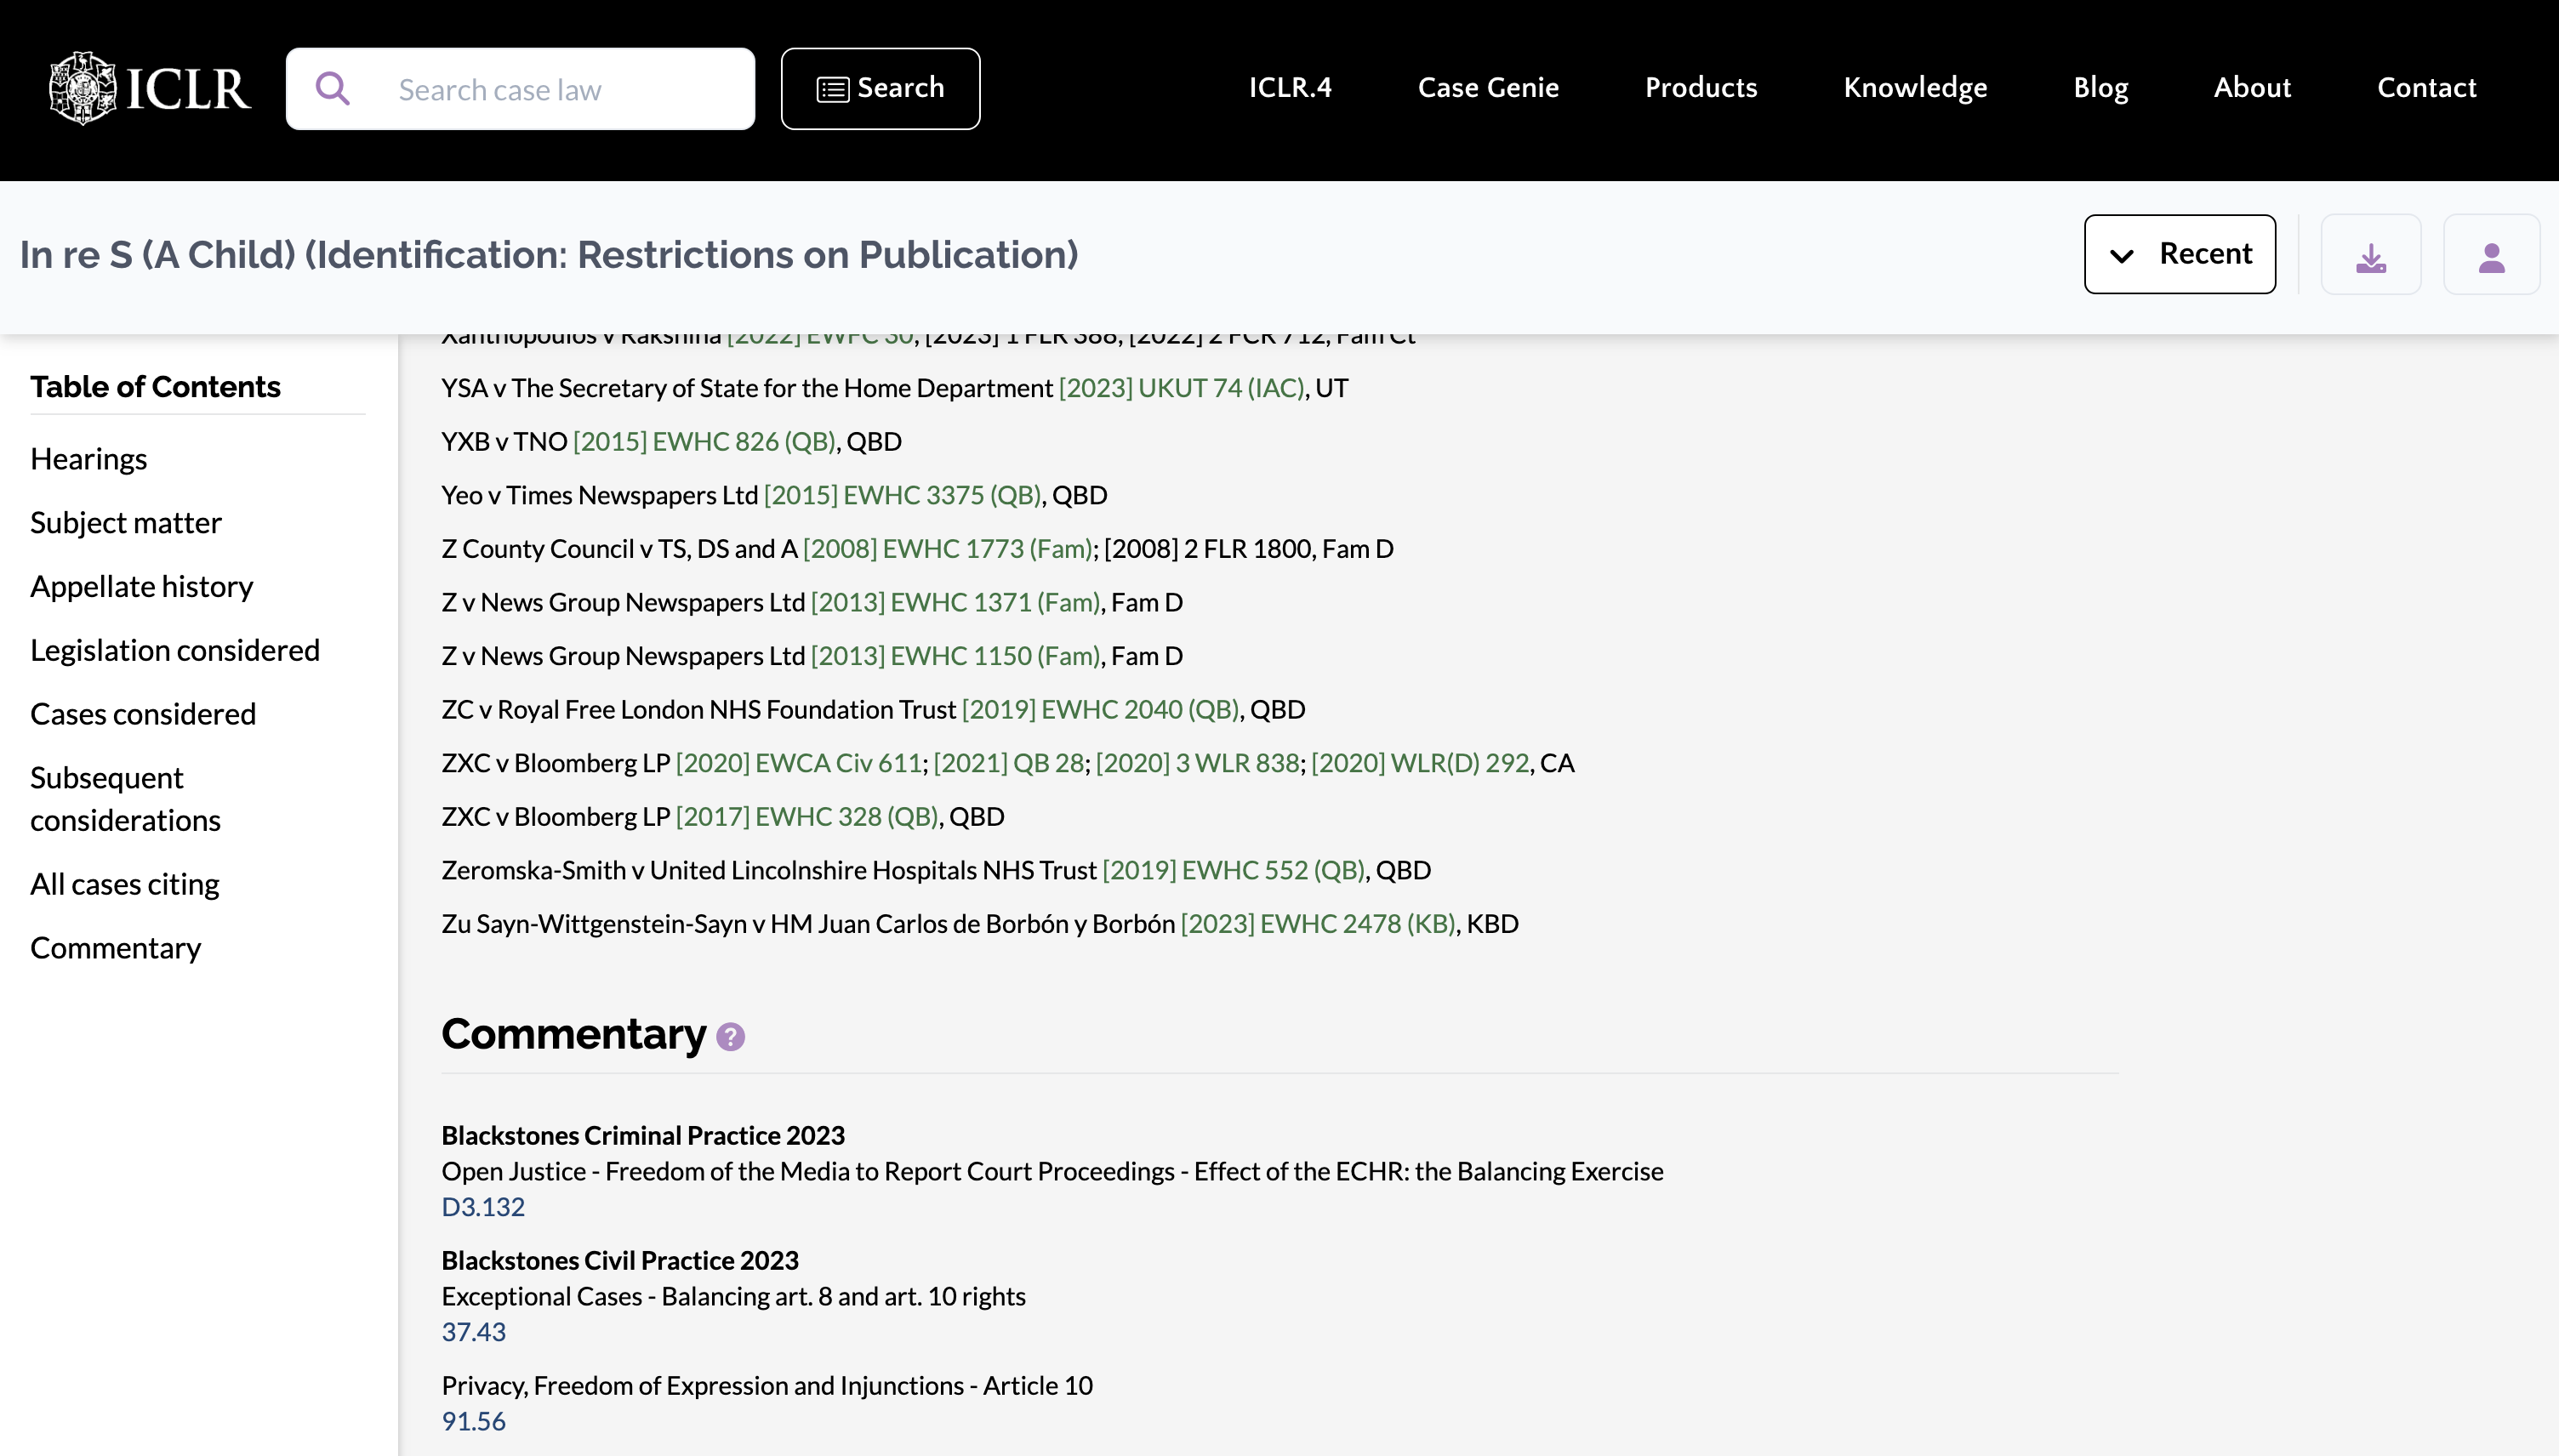This screenshot has height=1456, width=2559.
Task: Click the ICLR logo in the header
Action: click(x=148, y=88)
